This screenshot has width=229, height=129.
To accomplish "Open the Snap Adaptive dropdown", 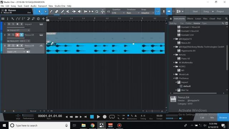I will coord(147,13).
